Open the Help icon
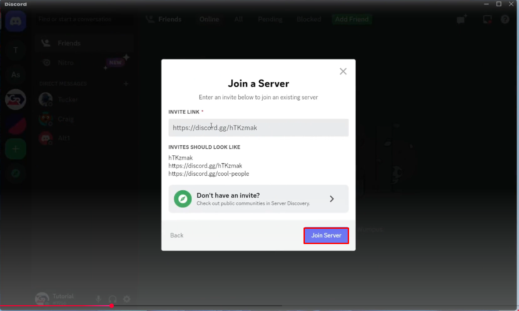The width and height of the screenshot is (519, 311). click(505, 19)
